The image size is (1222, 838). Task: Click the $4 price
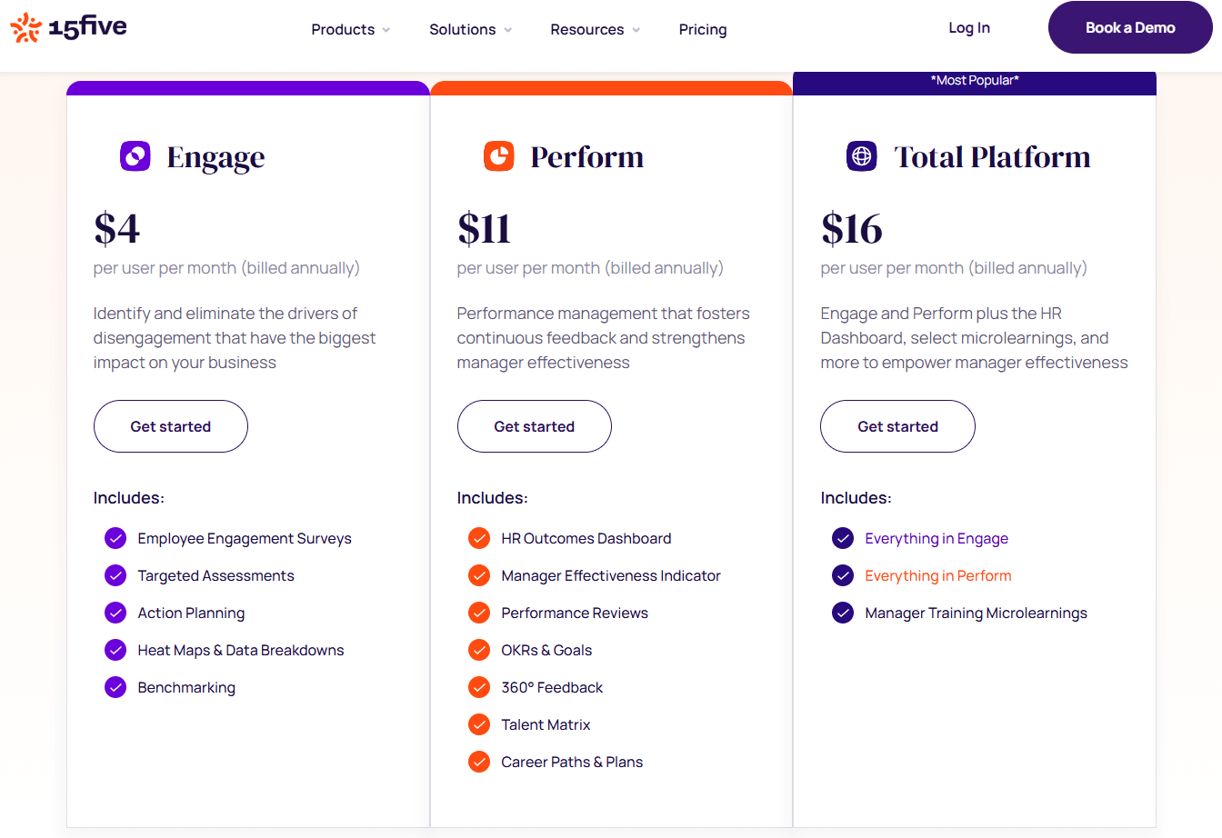coord(116,228)
